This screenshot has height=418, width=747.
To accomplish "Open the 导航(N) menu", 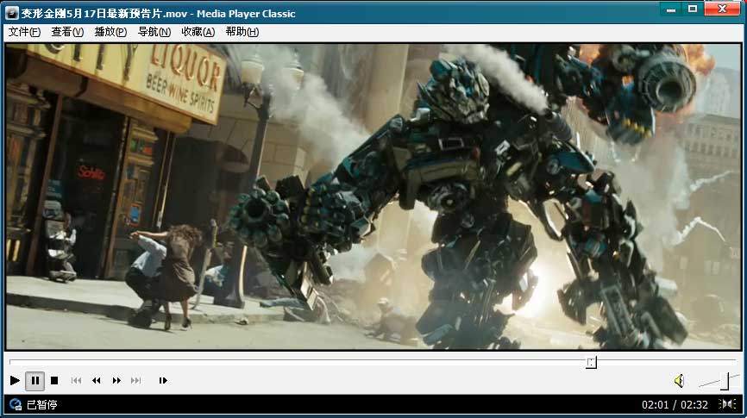I will [x=154, y=32].
